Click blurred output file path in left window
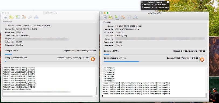This screenshot has width=219, height=103. [x=42, y=39]
